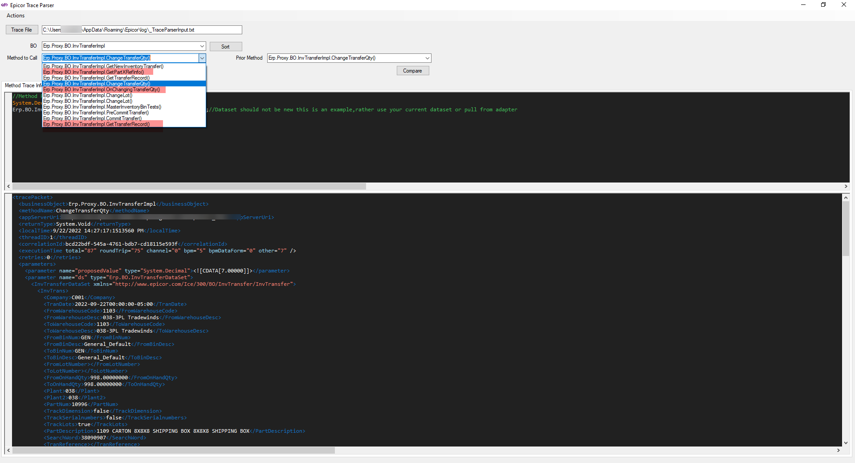
Task: Click the methodName ChangeTransferQty text
Action: click(x=82, y=211)
